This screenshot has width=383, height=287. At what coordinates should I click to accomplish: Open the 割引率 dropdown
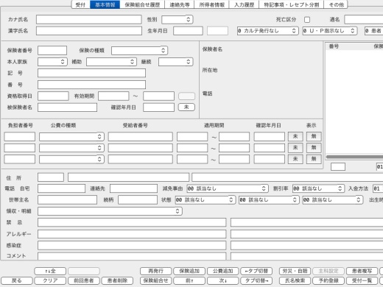click(x=318, y=188)
